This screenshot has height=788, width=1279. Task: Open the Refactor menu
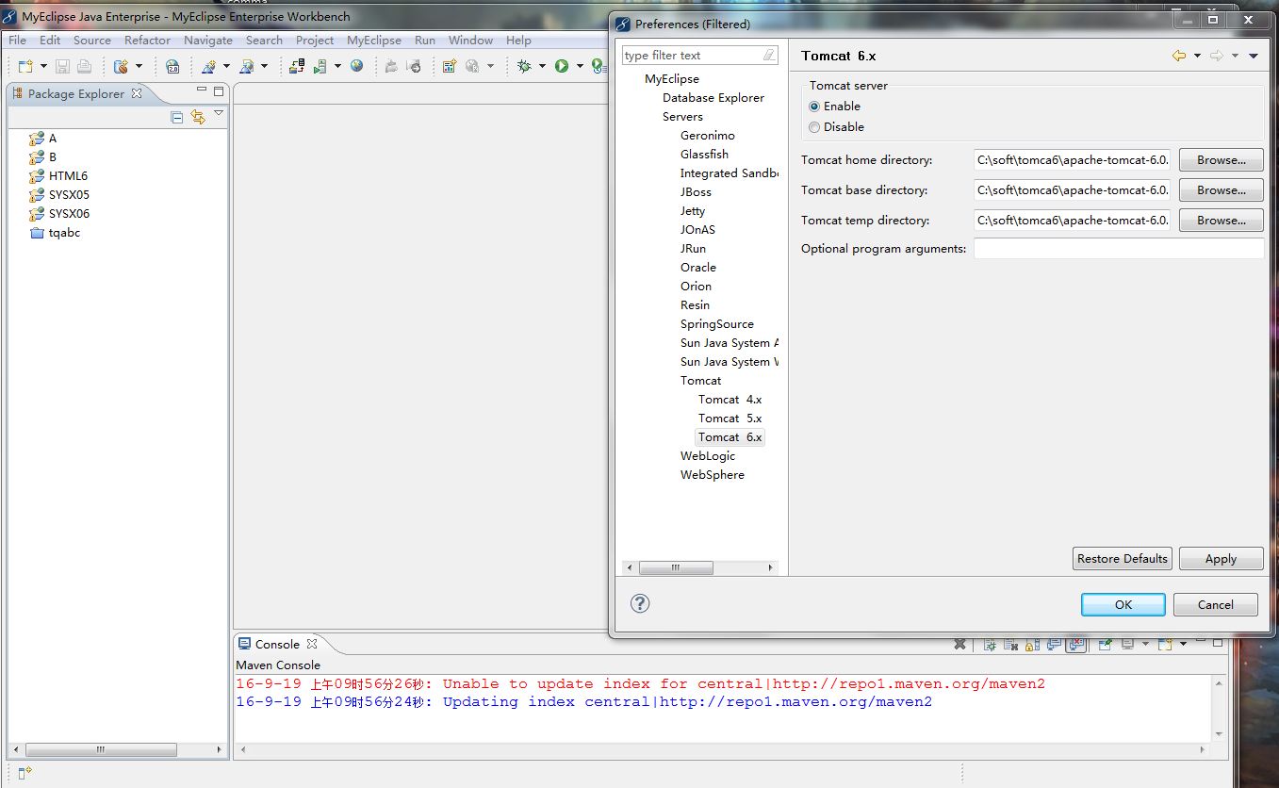(x=147, y=40)
